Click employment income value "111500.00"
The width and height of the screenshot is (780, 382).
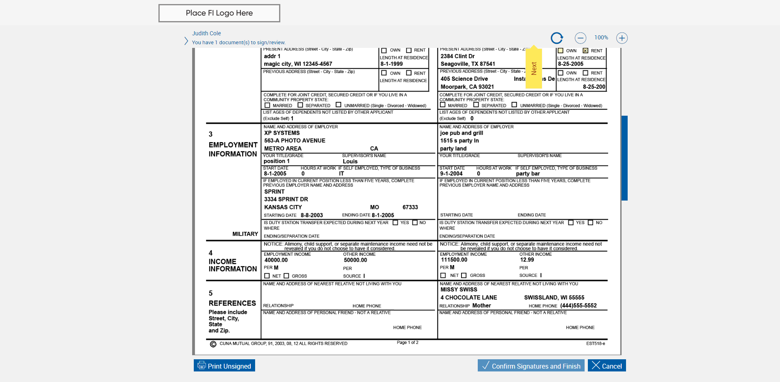point(454,260)
